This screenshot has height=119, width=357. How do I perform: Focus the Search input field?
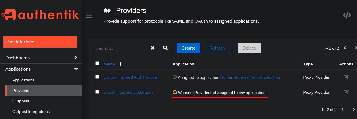(x=120, y=48)
